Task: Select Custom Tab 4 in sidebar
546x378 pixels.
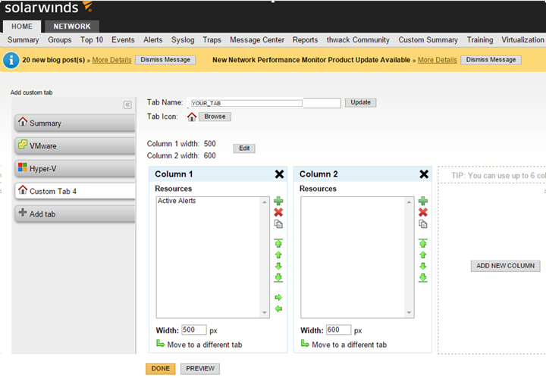Action: click(x=75, y=191)
